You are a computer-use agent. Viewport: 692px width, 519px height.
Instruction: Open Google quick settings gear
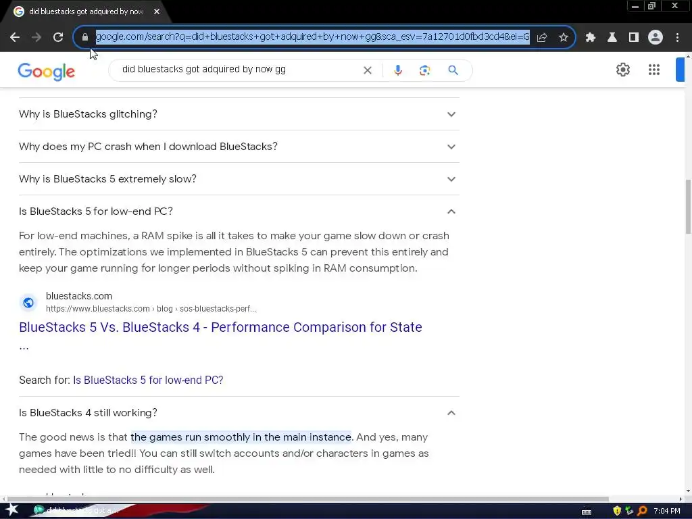(622, 70)
